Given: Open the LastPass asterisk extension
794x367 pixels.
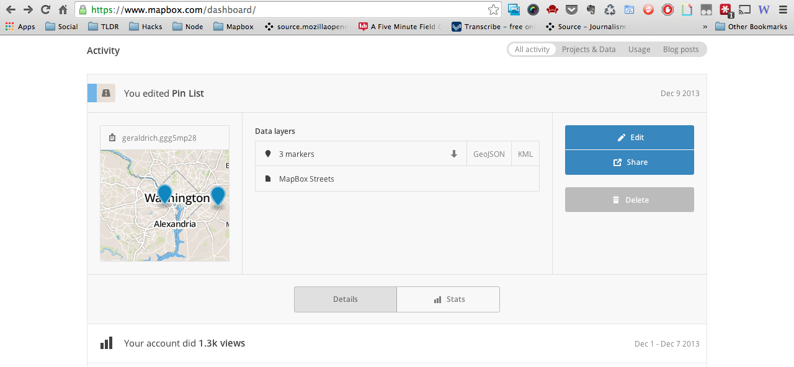Looking at the screenshot, I should pyautogui.click(x=726, y=10).
